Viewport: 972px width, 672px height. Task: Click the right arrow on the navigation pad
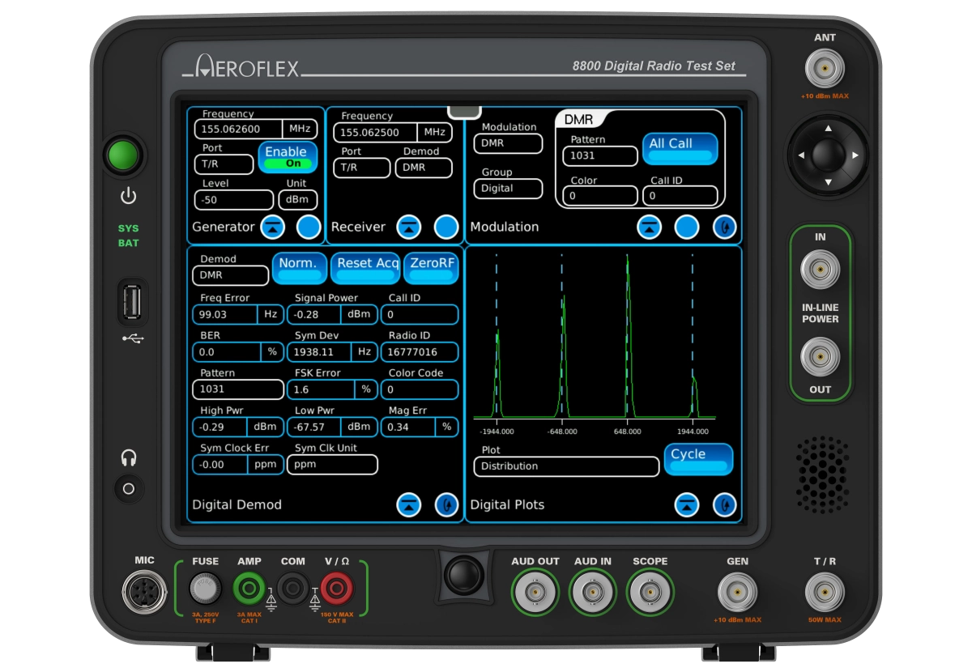point(855,155)
